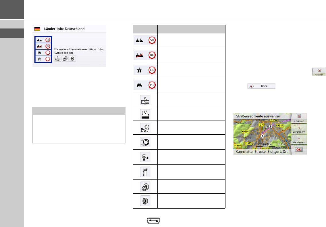Click the 'Für weitere Informationen' hint text
The width and height of the screenshot is (326, 227).
click(79, 51)
